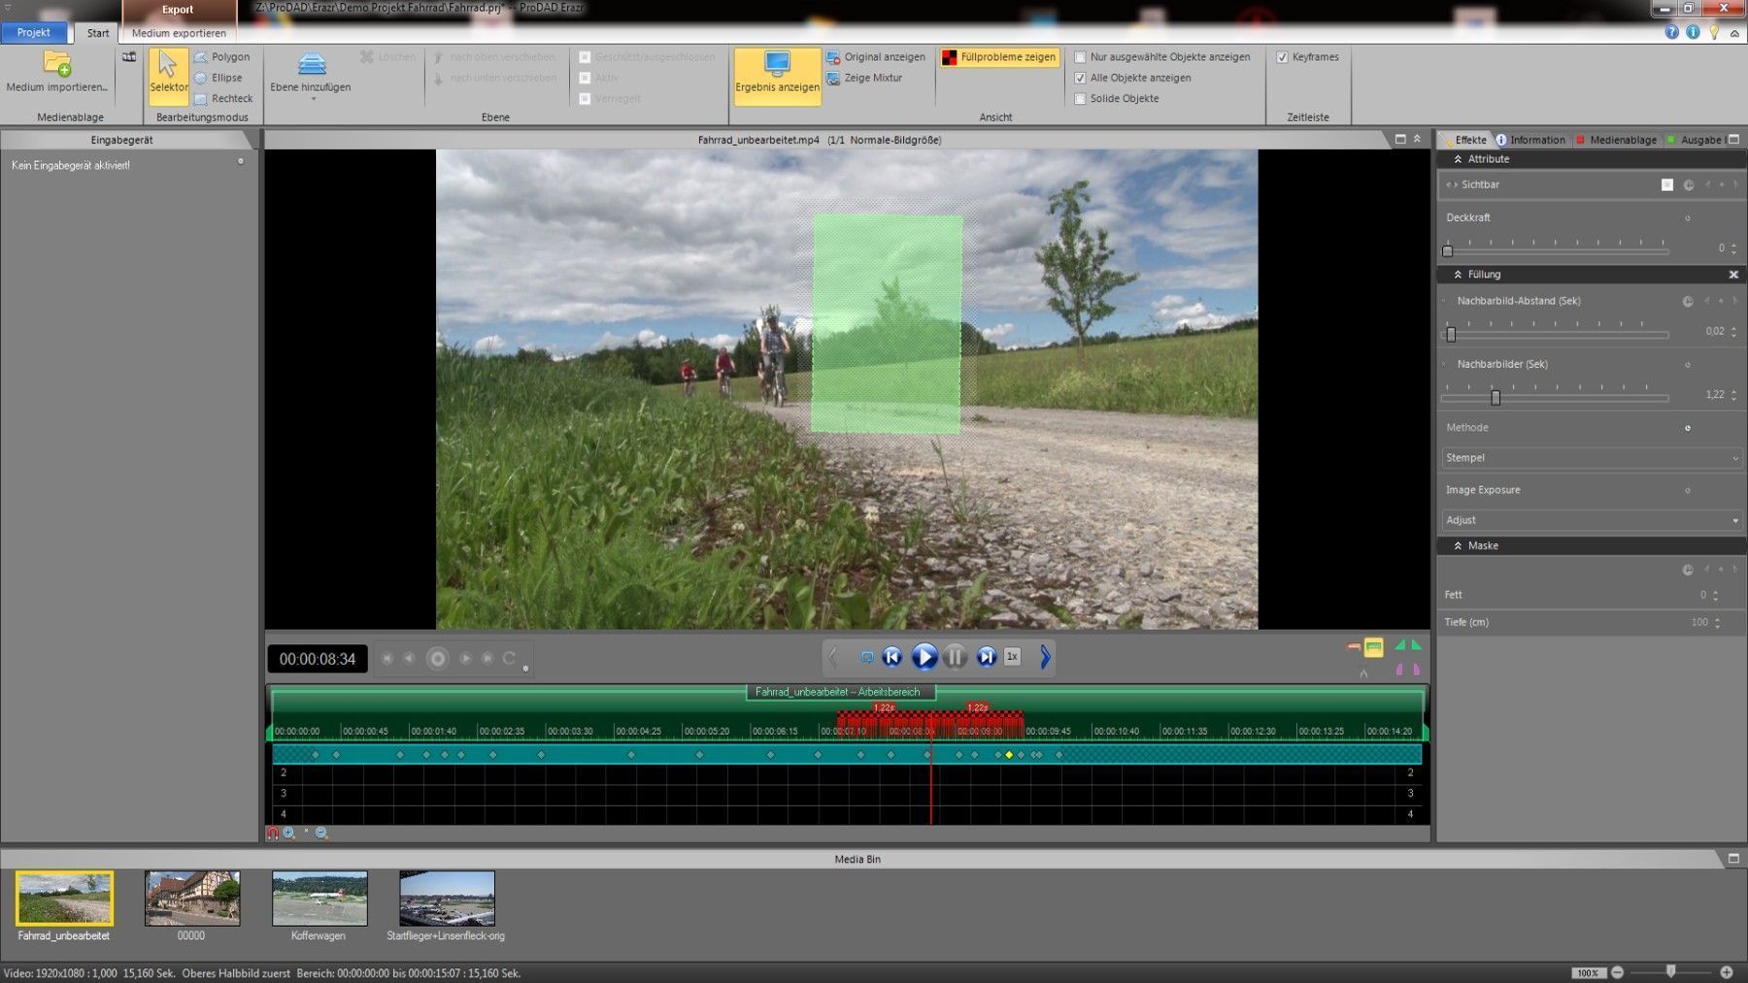1748x983 pixels.
Task: Select the Polygon drawing tool
Action: tap(222, 57)
